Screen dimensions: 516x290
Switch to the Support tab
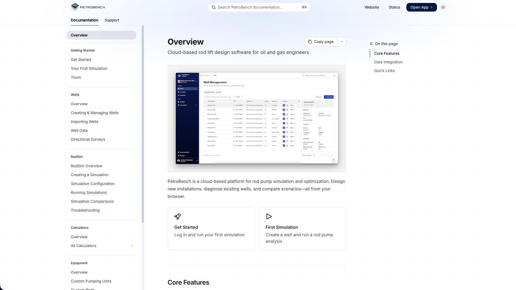tap(112, 20)
